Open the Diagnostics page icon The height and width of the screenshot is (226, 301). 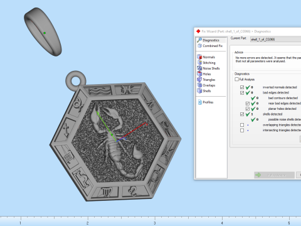tap(199, 40)
